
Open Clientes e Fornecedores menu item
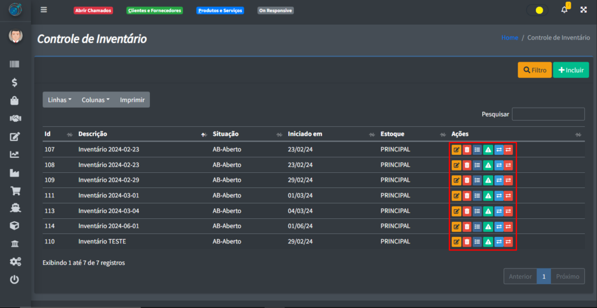(154, 10)
